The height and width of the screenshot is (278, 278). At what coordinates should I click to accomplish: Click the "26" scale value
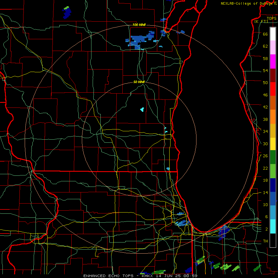click(x=265, y=156)
